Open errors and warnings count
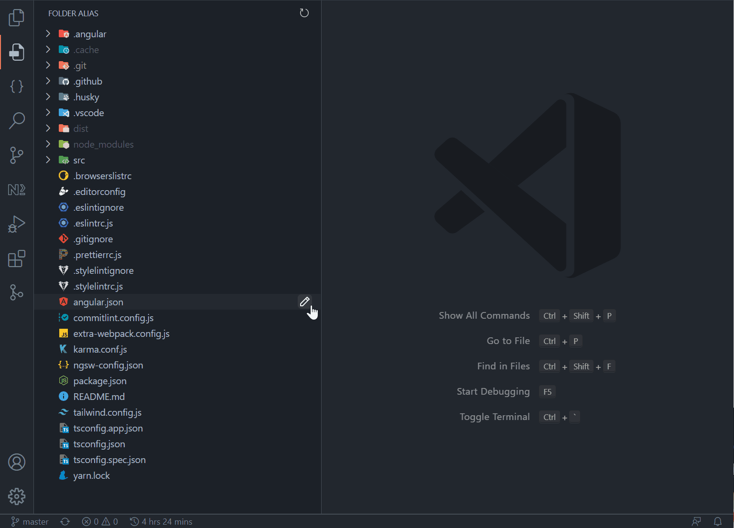 click(x=100, y=521)
